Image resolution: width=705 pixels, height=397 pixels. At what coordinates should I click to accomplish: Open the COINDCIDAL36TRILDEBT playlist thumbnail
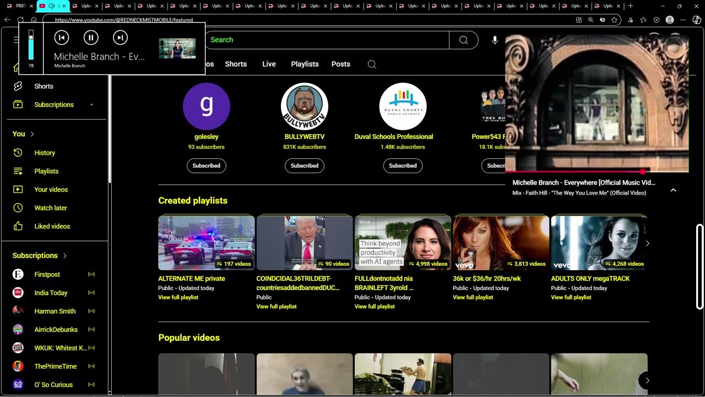(305, 242)
